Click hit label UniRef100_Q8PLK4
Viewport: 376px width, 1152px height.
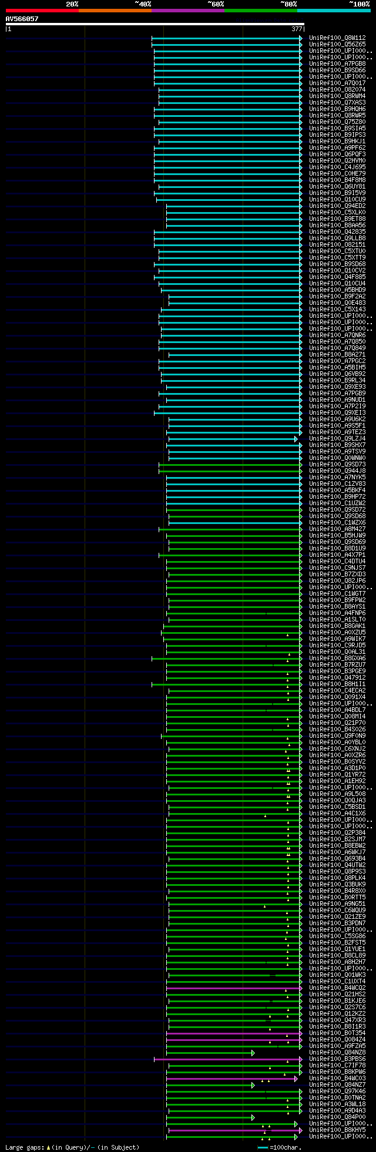[x=337, y=878]
